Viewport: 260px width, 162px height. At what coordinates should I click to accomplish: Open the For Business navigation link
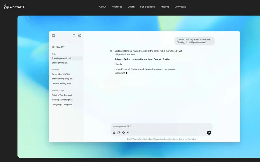pos(148,7)
